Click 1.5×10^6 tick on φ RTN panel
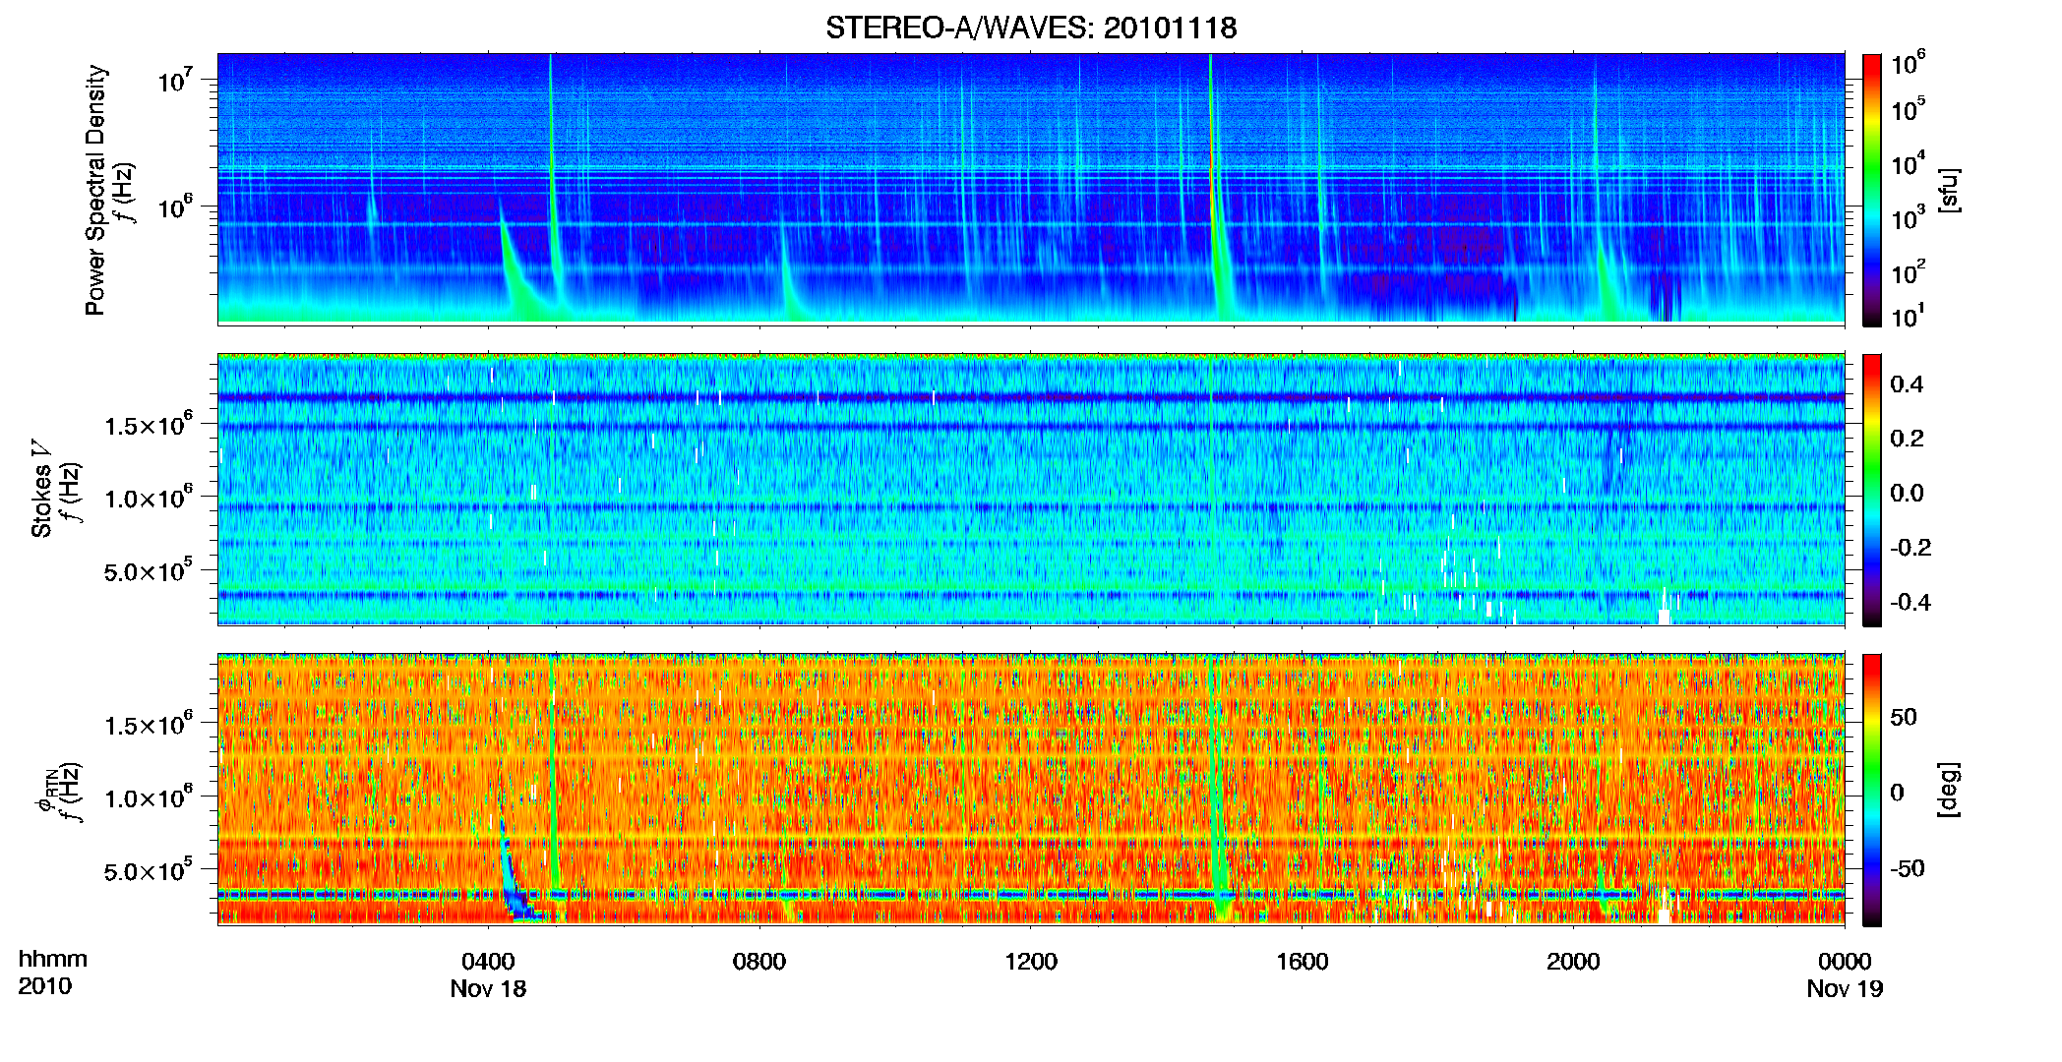The image size is (2062, 1062). click(x=149, y=724)
